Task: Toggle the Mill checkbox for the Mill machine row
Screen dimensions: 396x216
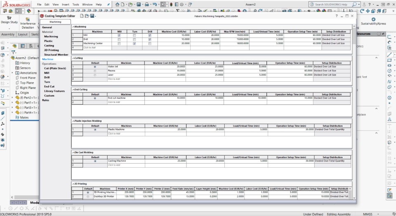Action: 119,36
